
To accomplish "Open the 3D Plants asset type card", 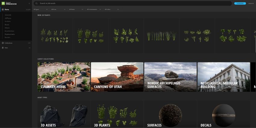I will (117, 114).
